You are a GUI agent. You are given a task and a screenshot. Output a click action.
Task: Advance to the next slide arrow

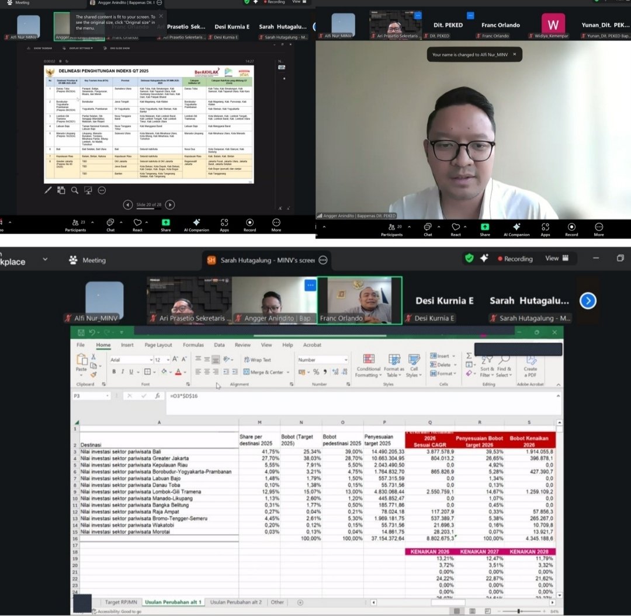(x=169, y=204)
